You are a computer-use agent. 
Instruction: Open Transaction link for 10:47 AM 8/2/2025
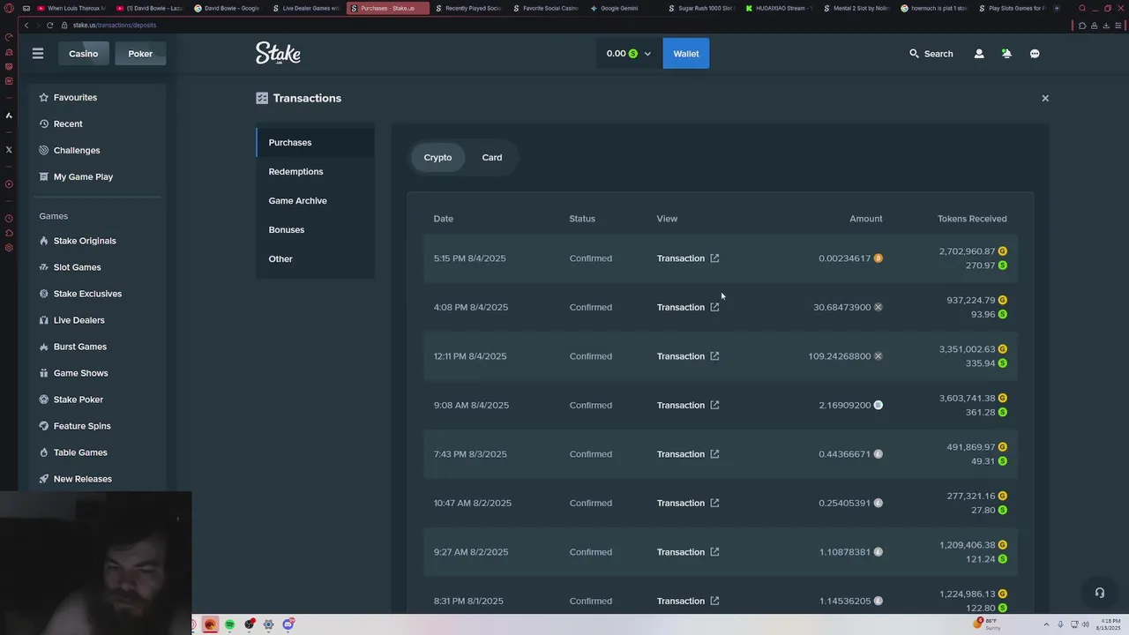(688, 503)
